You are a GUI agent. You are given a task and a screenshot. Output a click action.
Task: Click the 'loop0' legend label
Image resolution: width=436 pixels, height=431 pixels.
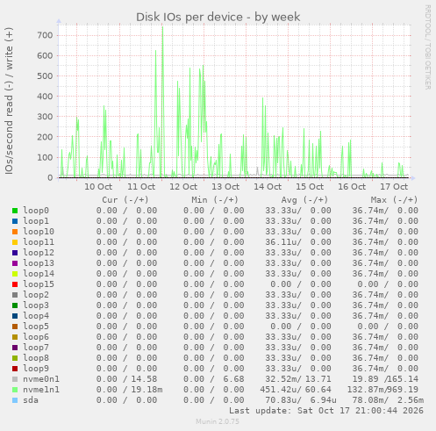36,211
